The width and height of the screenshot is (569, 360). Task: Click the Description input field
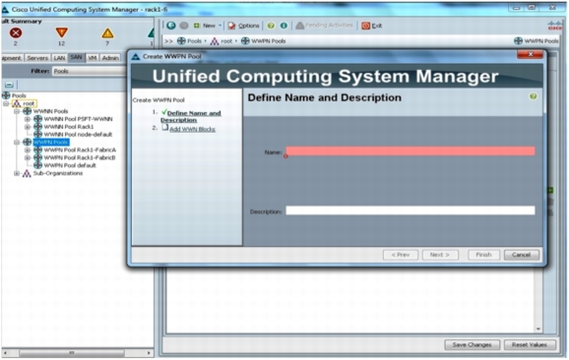[x=411, y=210]
